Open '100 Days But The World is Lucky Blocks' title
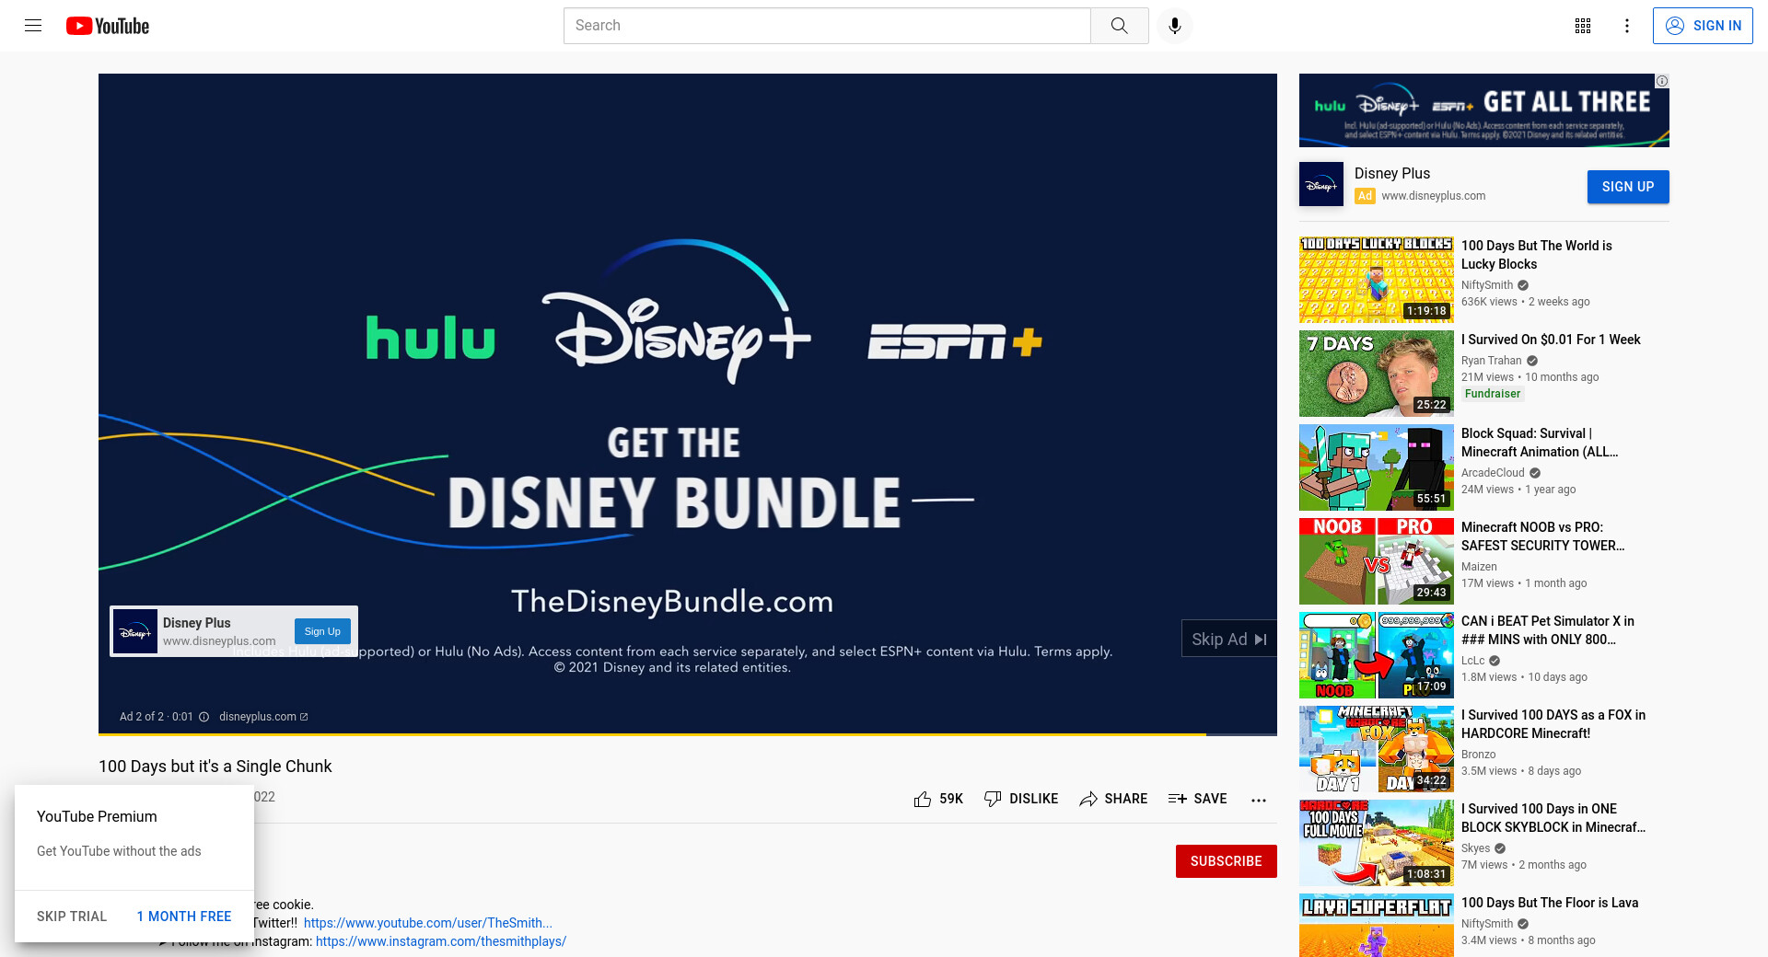The width and height of the screenshot is (1768, 957). pos(1537,255)
